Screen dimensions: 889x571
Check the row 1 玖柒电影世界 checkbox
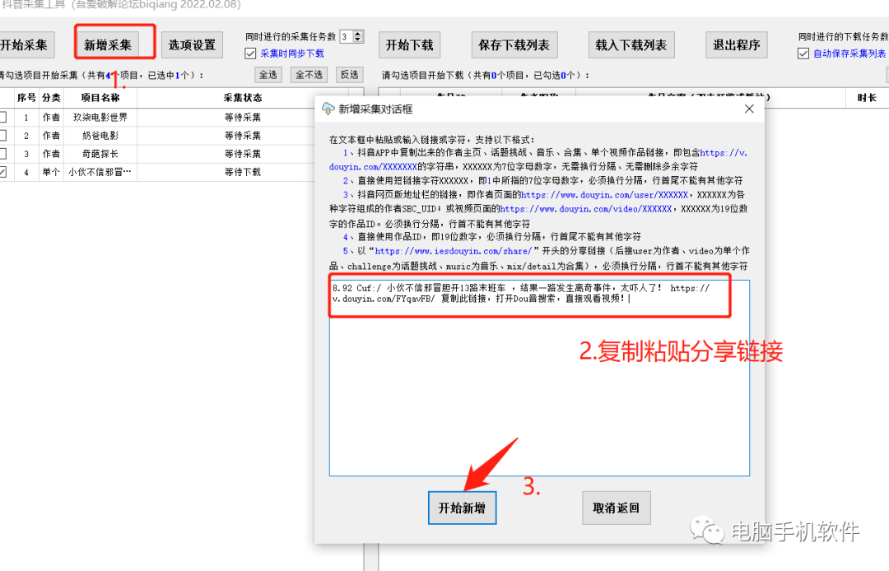coord(2,118)
